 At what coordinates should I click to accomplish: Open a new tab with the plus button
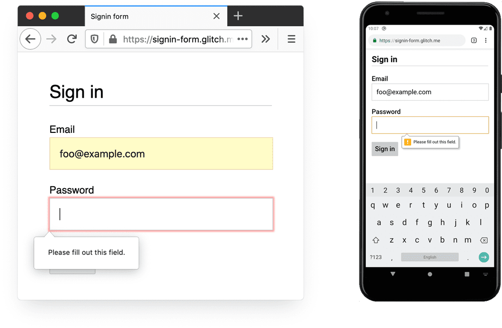pyautogui.click(x=237, y=16)
